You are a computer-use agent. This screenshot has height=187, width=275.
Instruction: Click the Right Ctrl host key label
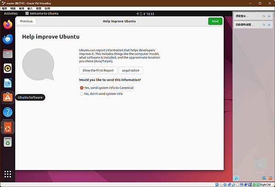pyautogui.click(x=265, y=185)
